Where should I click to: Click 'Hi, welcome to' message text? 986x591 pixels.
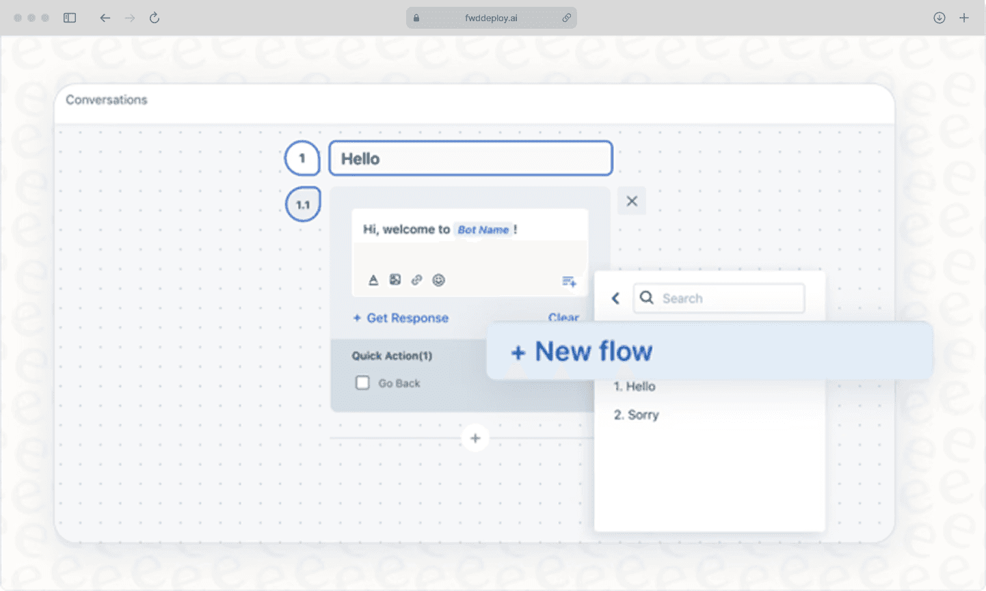coord(406,230)
